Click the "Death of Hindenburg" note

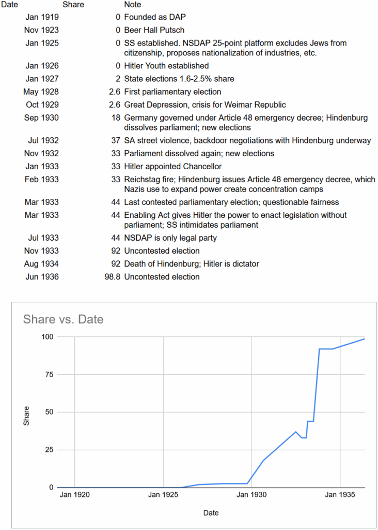(192, 264)
